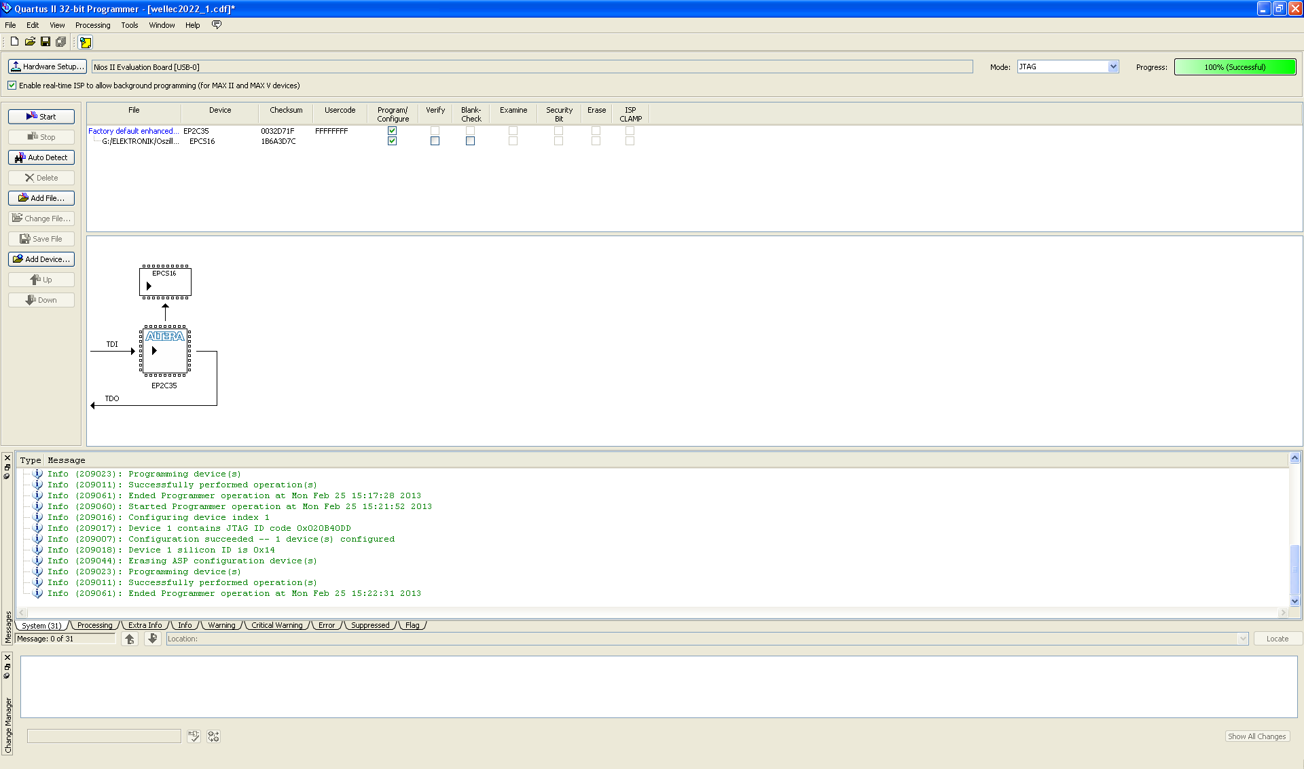Select the Altera EP2C35 chip in chain diagram

click(x=165, y=351)
